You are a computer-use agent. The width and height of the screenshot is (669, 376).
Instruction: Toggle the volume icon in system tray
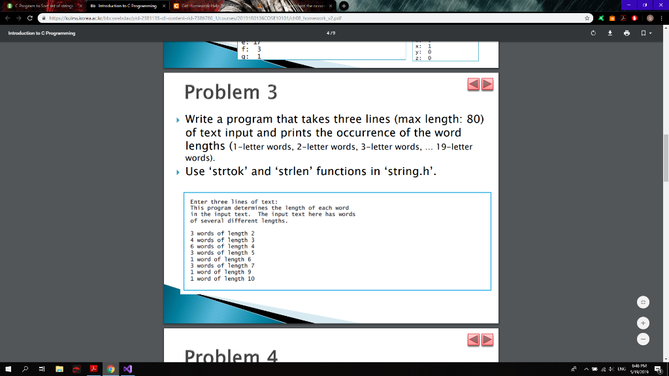(611, 369)
